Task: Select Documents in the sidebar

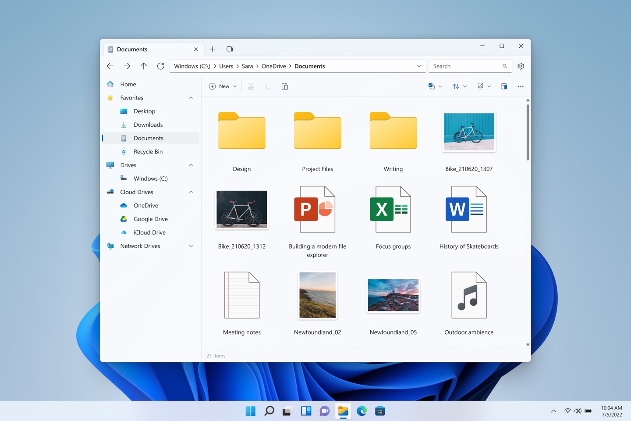Action: point(151,138)
